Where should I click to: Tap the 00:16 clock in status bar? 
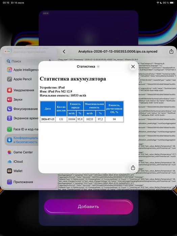point(6,3)
